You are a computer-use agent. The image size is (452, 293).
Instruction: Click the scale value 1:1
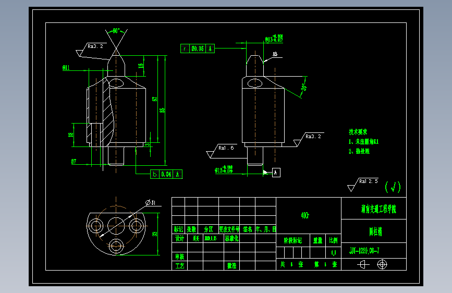tap(333, 253)
